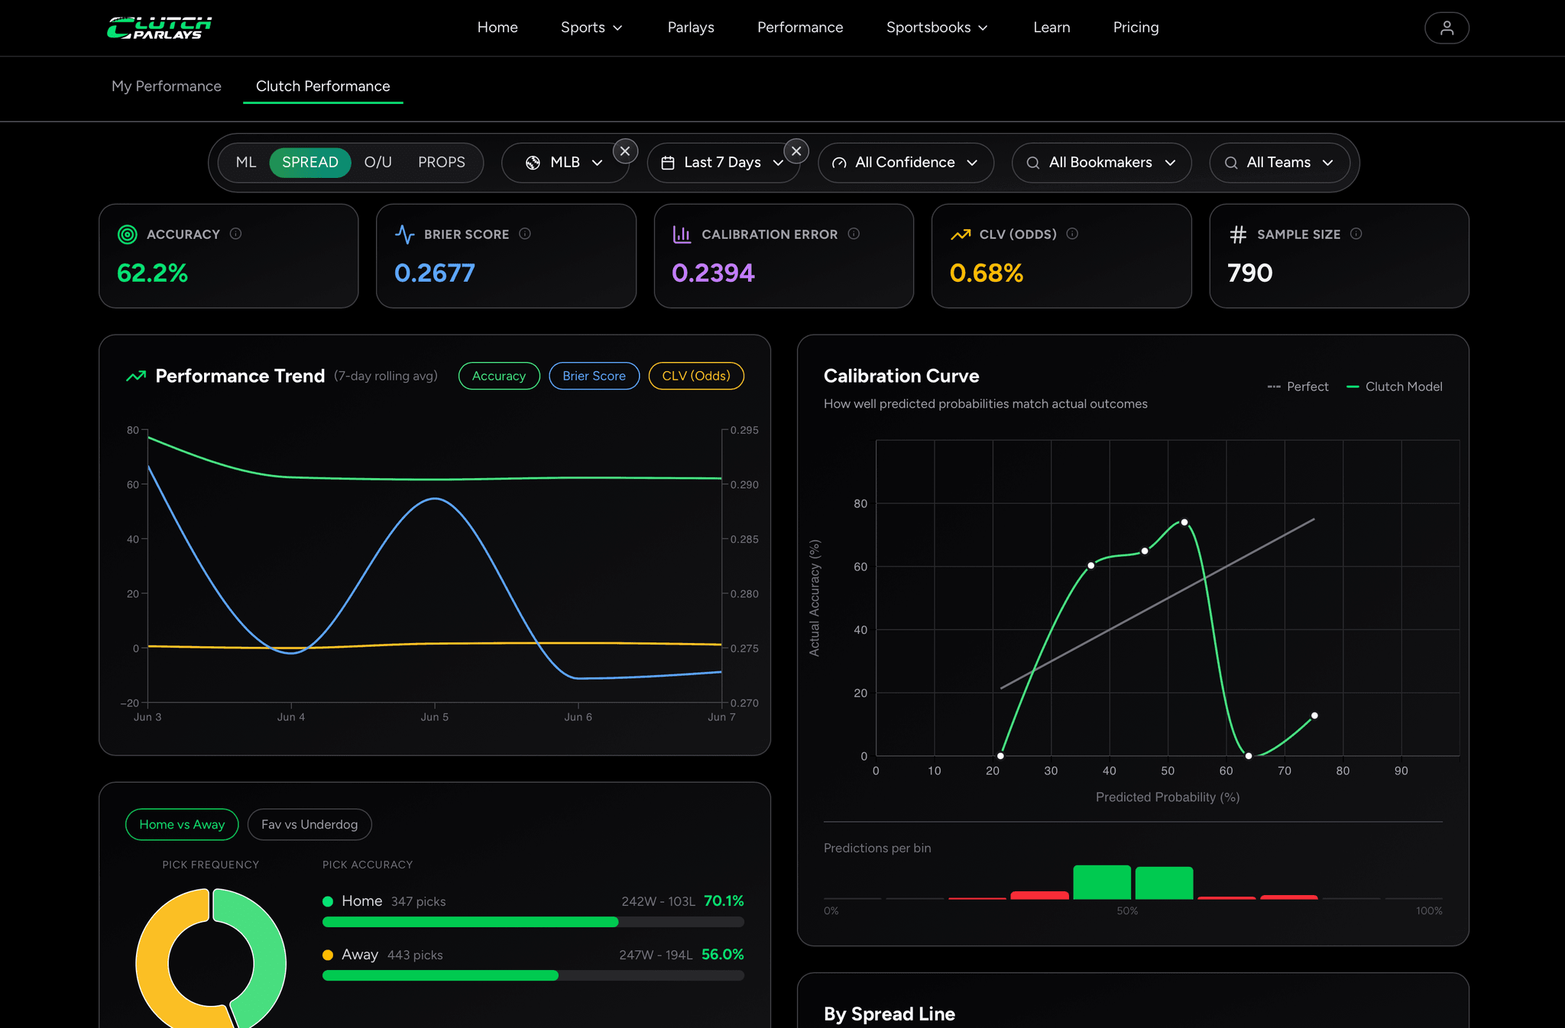Toggle the Brier Score trend line
Viewport: 1565px width, 1028px height.
(594, 376)
